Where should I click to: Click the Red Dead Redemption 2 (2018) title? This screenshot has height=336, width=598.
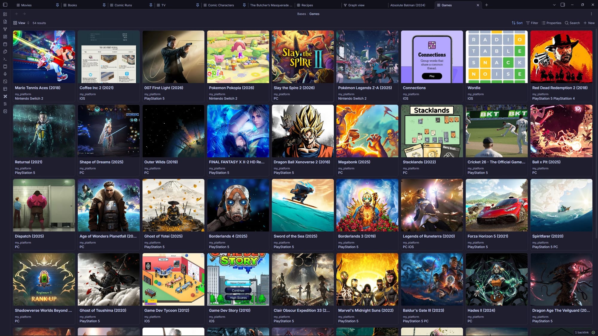pos(560,88)
